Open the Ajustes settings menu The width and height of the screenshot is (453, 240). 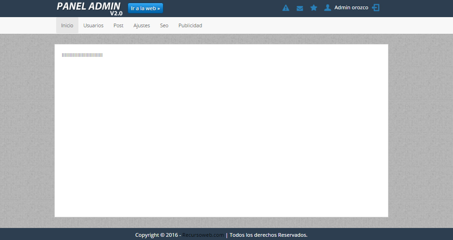142,25
